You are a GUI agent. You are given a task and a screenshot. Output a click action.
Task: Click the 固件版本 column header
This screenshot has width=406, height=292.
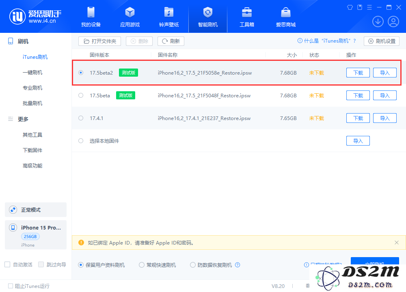(x=99, y=55)
